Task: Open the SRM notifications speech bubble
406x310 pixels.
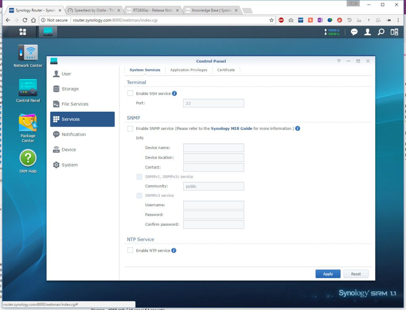Action: (354, 32)
